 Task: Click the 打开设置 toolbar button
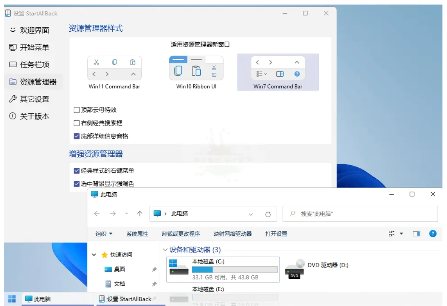[276, 233]
